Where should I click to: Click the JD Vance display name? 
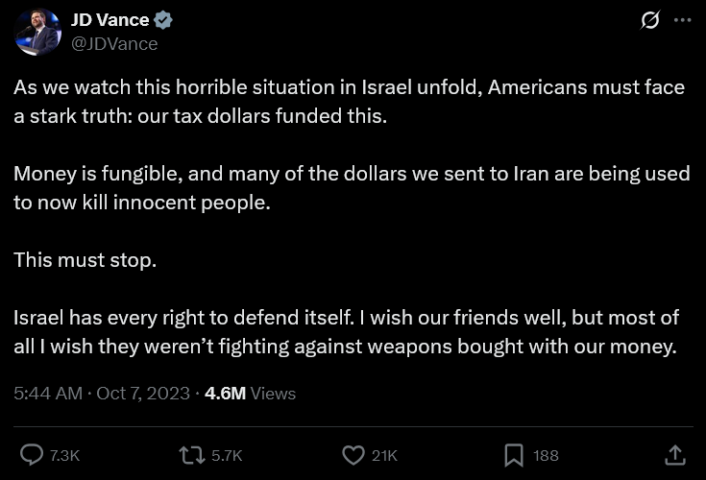pyautogui.click(x=110, y=20)
